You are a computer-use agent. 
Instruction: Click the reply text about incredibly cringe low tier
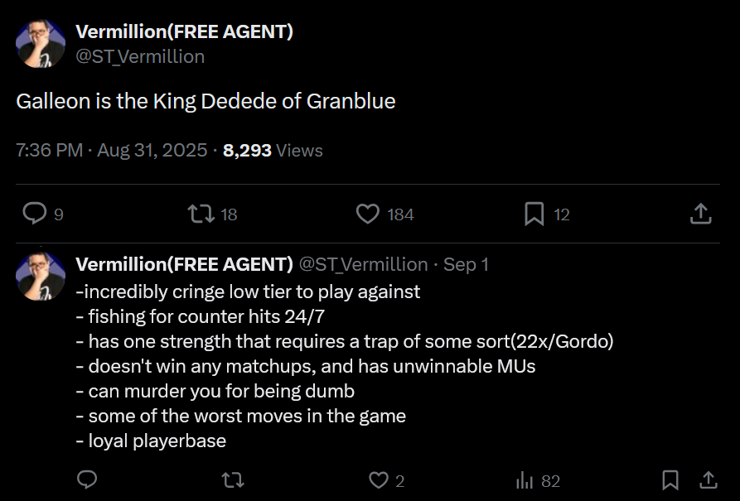tap(248, 291)
